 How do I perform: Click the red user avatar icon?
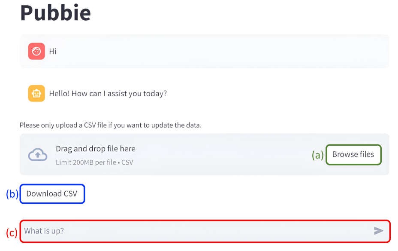36,51
